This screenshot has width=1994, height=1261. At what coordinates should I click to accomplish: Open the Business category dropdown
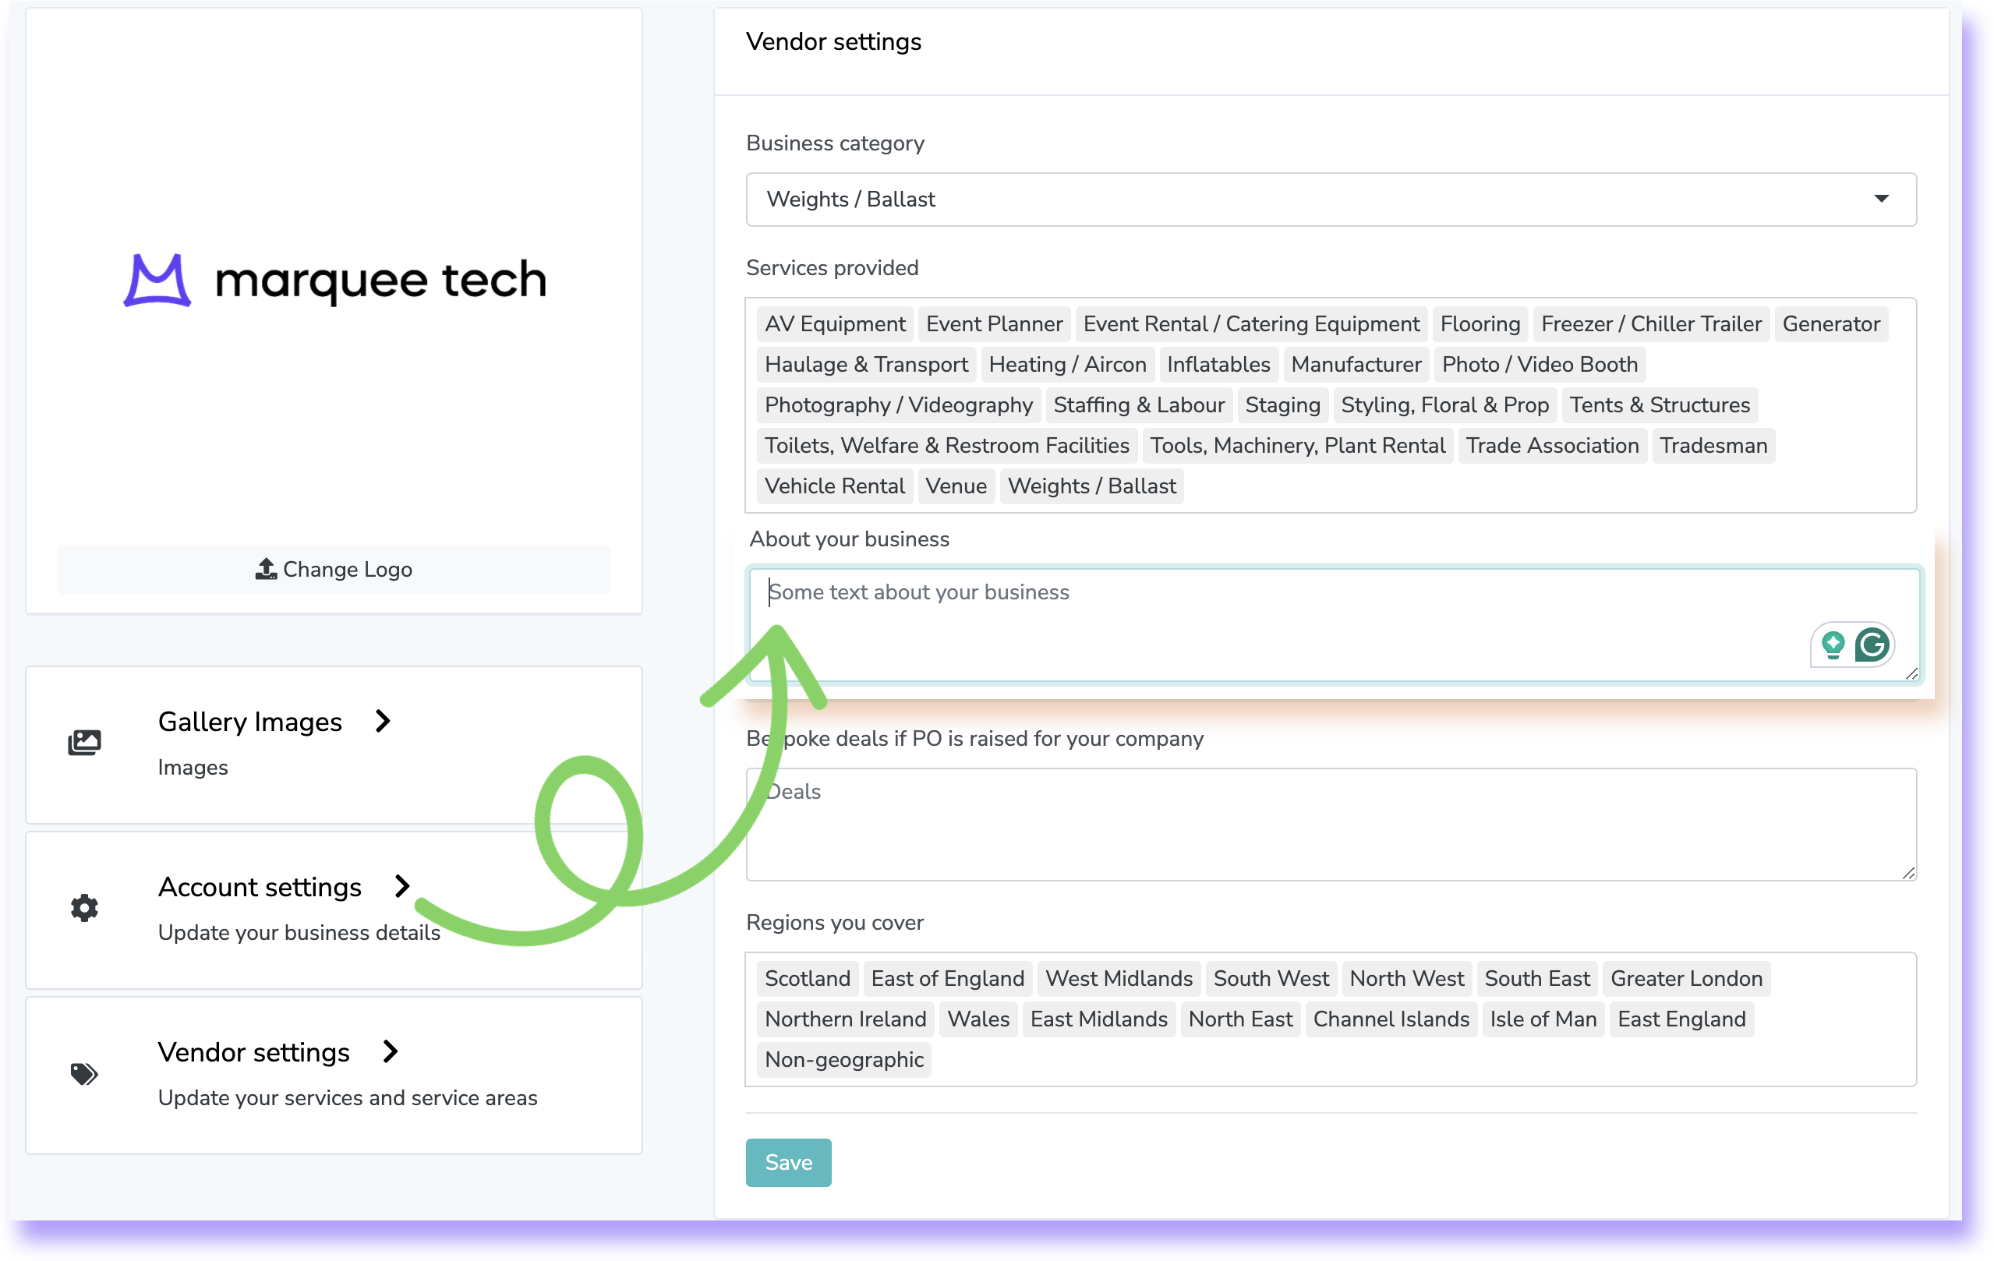1331,200
